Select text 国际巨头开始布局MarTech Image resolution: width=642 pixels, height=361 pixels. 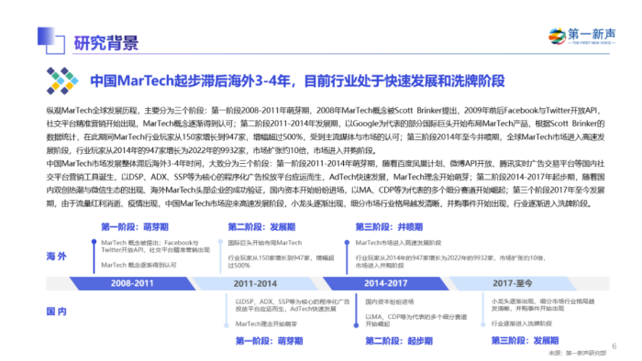click(x=265, y=243)
